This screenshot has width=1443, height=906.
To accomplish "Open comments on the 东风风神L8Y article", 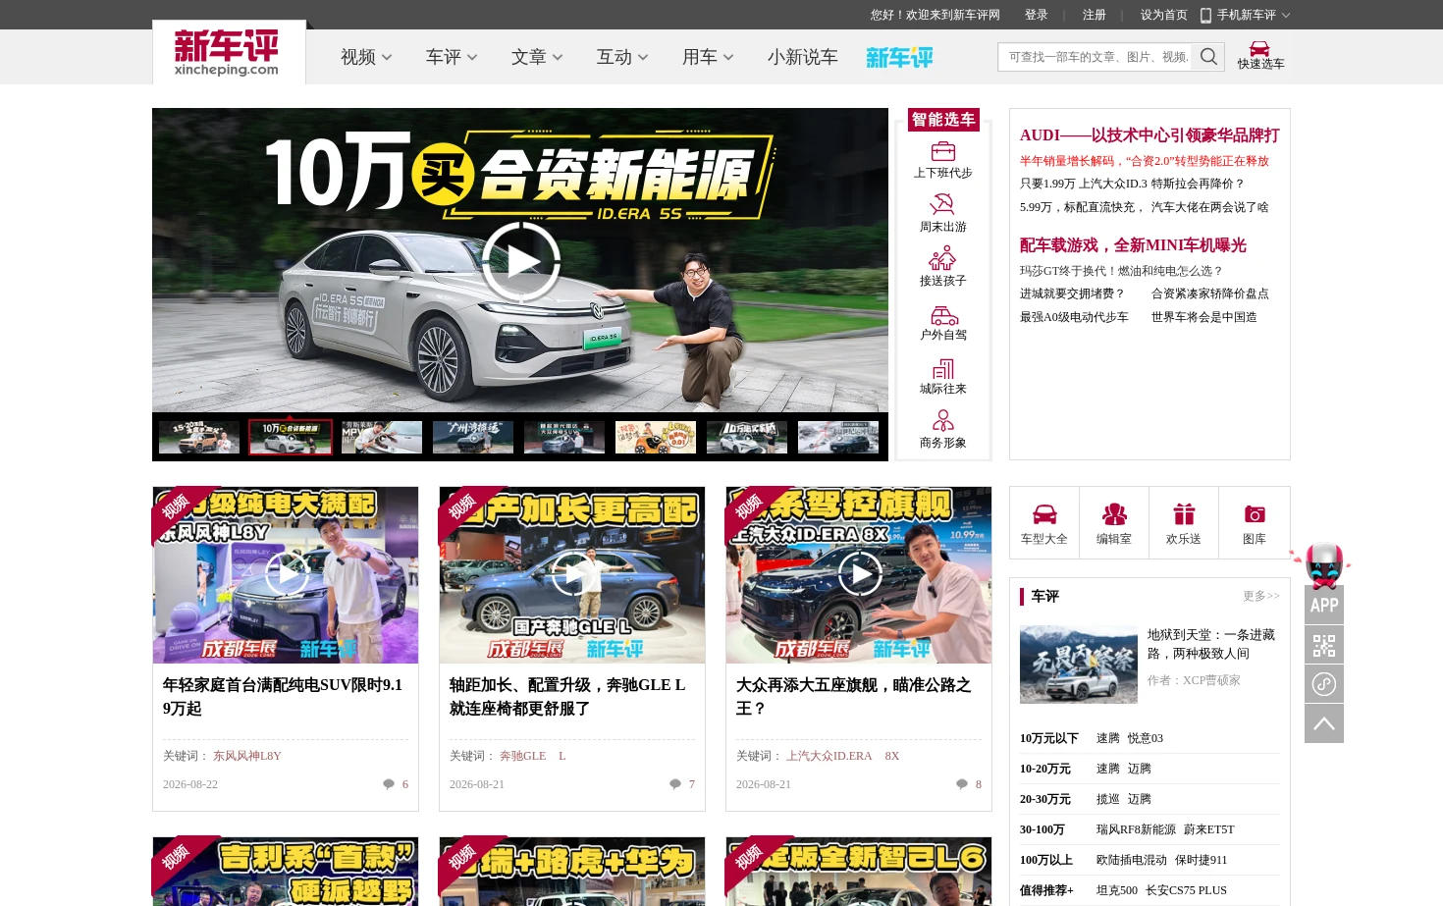I will pyautogui.click(x=396, y=784).
